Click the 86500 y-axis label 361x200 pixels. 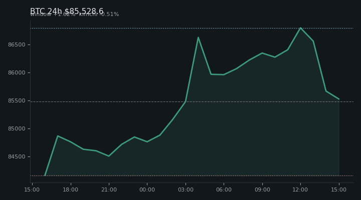pyautogui.click(x=17, y=44)
